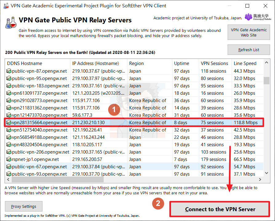Click server icon for vpn121473370.opengw.net
This screenshot has height=221, width=275.
point(9,115)
